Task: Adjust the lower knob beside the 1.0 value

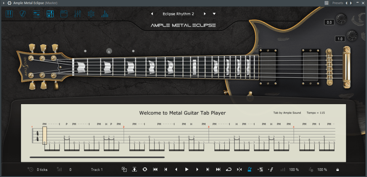Action: (352, 36)
